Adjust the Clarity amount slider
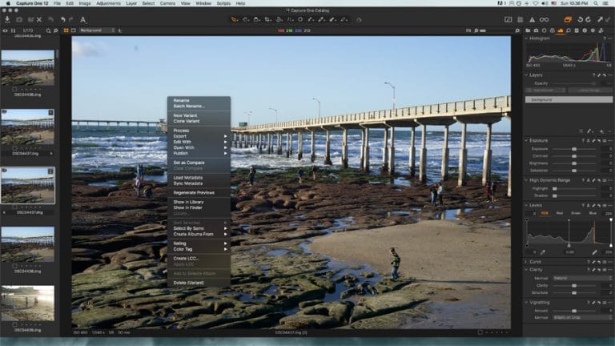 point(574,286)
